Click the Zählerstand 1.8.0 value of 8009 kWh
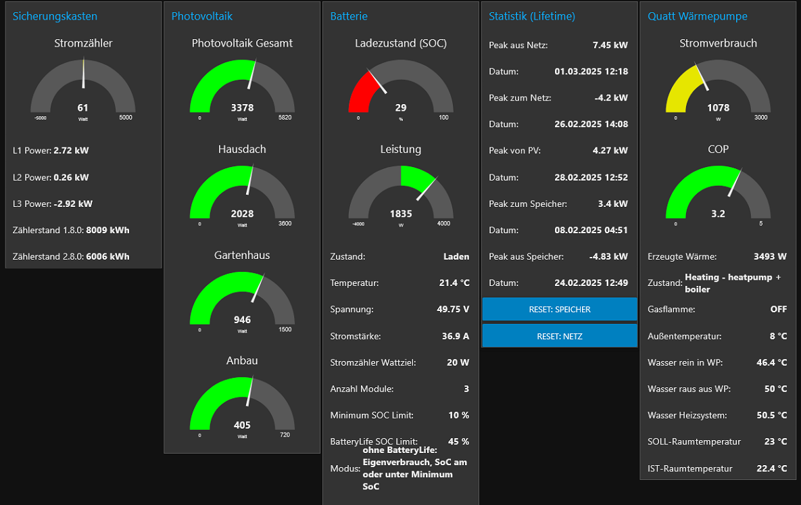Viewport: 801px width, 505px height. 82,230
